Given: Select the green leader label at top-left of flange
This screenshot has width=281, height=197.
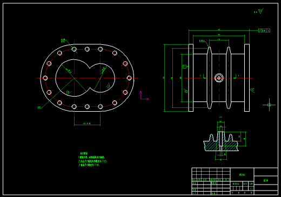Looking at the screenshot, I should pyautogui.click(x=63, y=40).
